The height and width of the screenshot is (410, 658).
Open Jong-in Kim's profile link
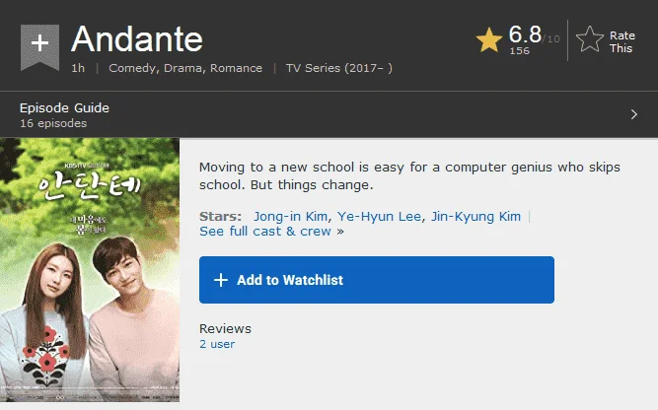290,216
